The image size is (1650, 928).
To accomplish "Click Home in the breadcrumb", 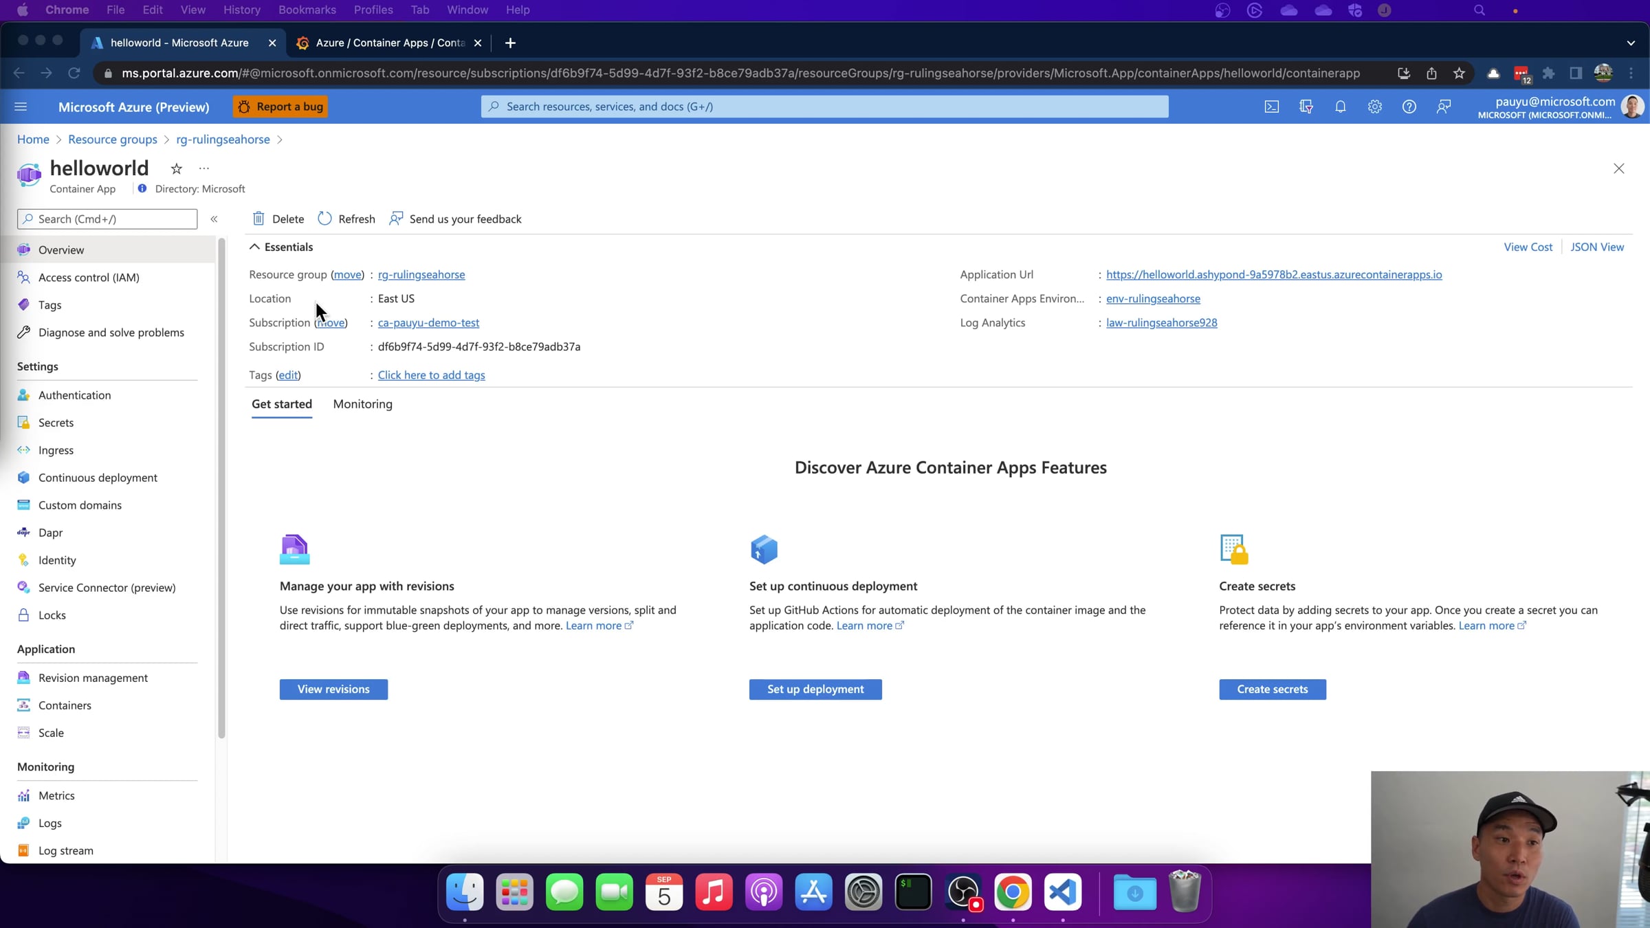I will [33, 139].
